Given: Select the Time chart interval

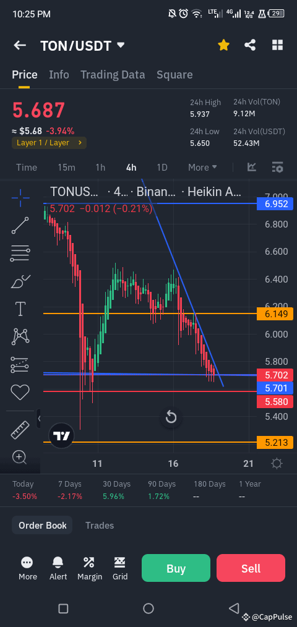Looking at the screenshot, I should pos(27,168).
